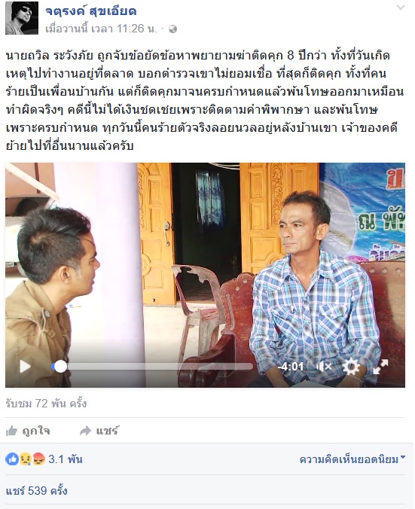The image size is (415, 509).
Task: Open video settings gear icon
Action: pyautogui.click(x=351, y=367)
